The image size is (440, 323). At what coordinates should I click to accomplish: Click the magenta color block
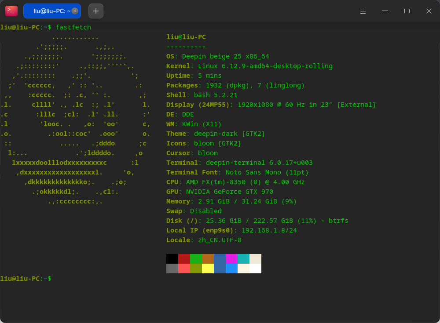[x=231, y=259]
